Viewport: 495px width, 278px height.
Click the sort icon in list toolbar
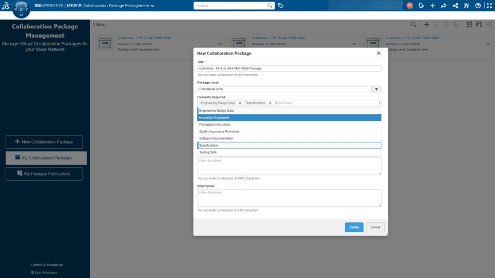[x=479, y=25]
